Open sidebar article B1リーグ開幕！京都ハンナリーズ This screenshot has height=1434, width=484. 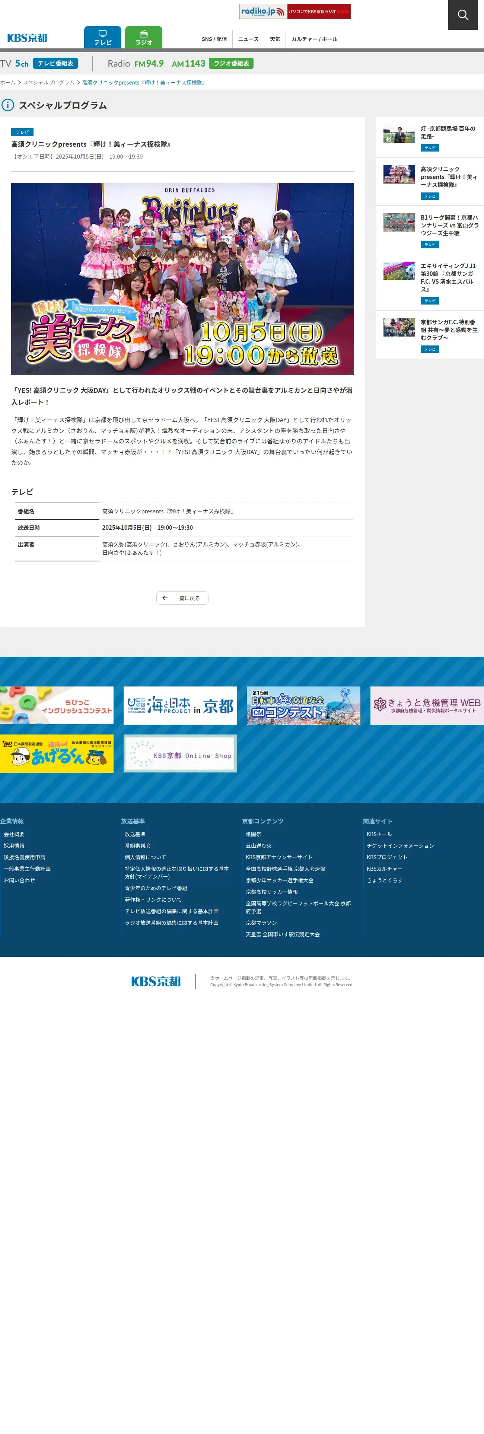pyautogui.click(x=449, y=226)
